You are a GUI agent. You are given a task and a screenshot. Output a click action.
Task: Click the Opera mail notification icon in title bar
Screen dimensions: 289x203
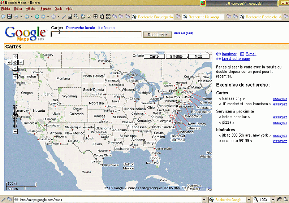tap(203, 3)
